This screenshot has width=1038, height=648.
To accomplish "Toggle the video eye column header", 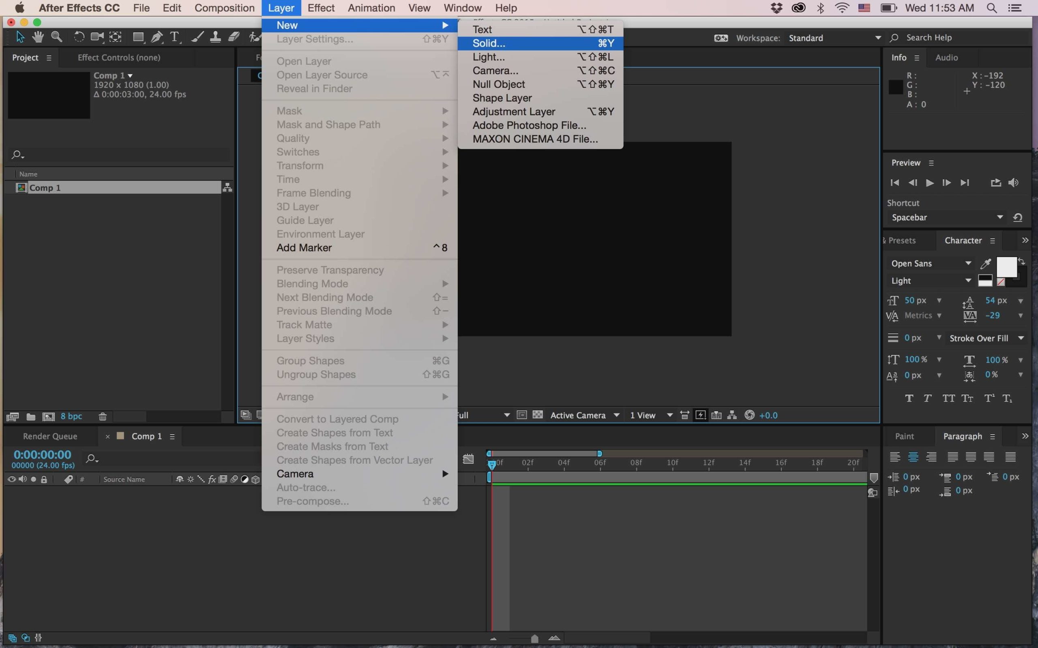I will point(12,479).
